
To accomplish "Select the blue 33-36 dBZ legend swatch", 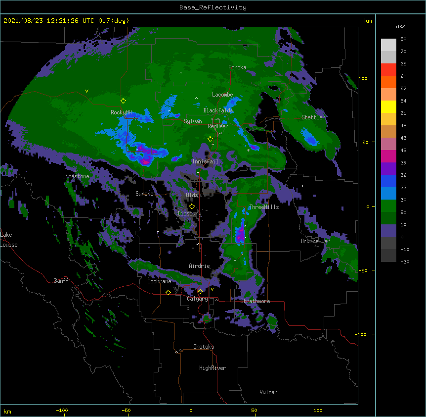I will 388,181.
